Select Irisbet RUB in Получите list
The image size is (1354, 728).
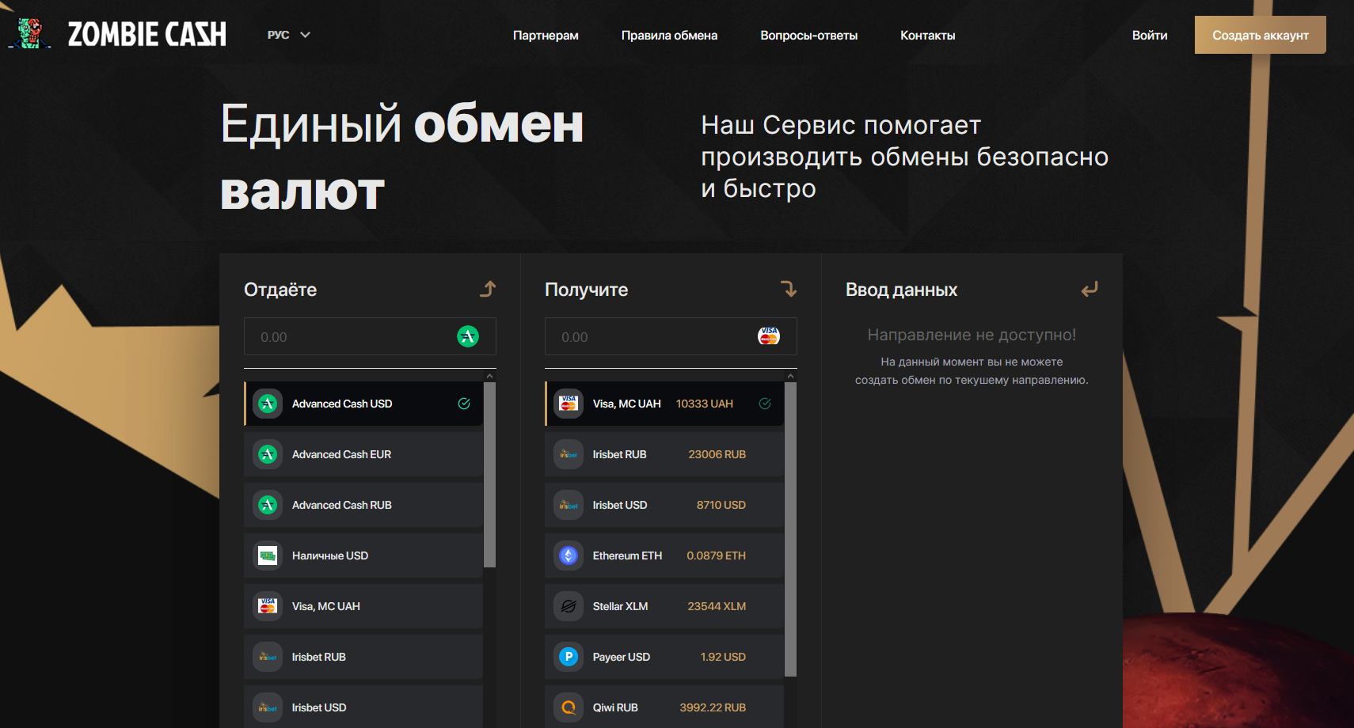[x=664, y=454]
